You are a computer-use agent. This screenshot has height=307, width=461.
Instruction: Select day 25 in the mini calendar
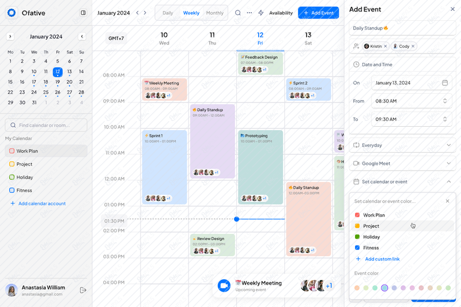46,92
